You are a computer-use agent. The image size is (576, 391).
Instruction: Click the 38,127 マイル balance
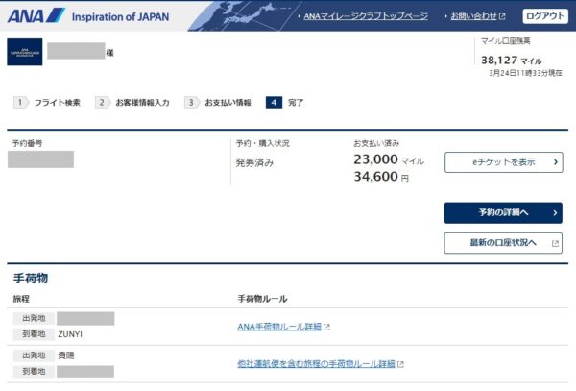coord(511,60)
